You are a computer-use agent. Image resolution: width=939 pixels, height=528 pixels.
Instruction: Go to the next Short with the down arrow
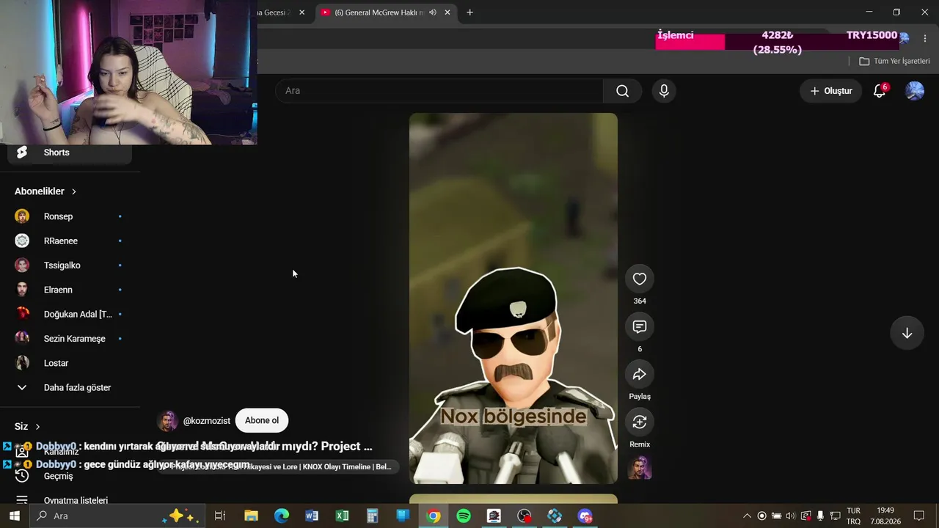pos(907,333)
